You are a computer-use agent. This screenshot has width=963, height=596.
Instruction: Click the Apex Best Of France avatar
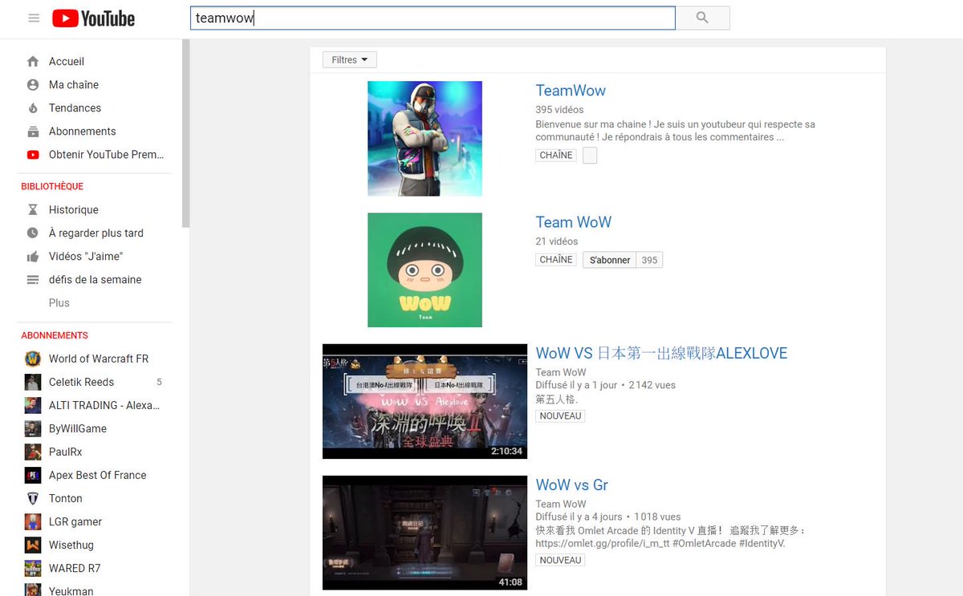point(33,475)
